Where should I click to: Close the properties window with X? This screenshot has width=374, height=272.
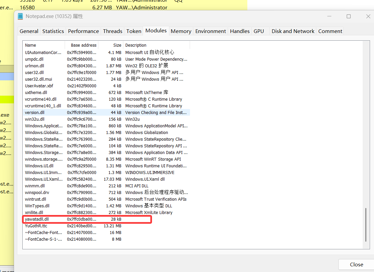pyautogui.click(x=368, y=16)
